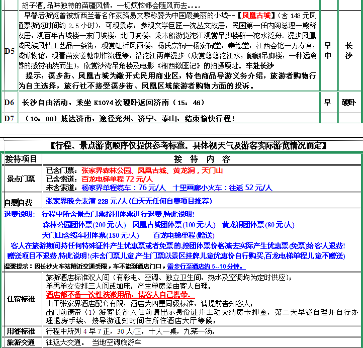
Task: Click the 早中 meal cell in D5 row
Action: point(327,51)
